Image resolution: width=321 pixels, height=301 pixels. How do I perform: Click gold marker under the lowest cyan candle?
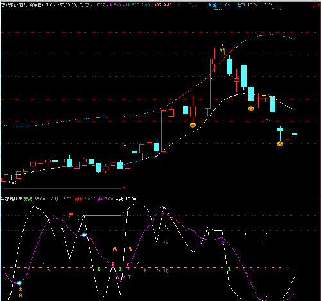tap(280, 144)
